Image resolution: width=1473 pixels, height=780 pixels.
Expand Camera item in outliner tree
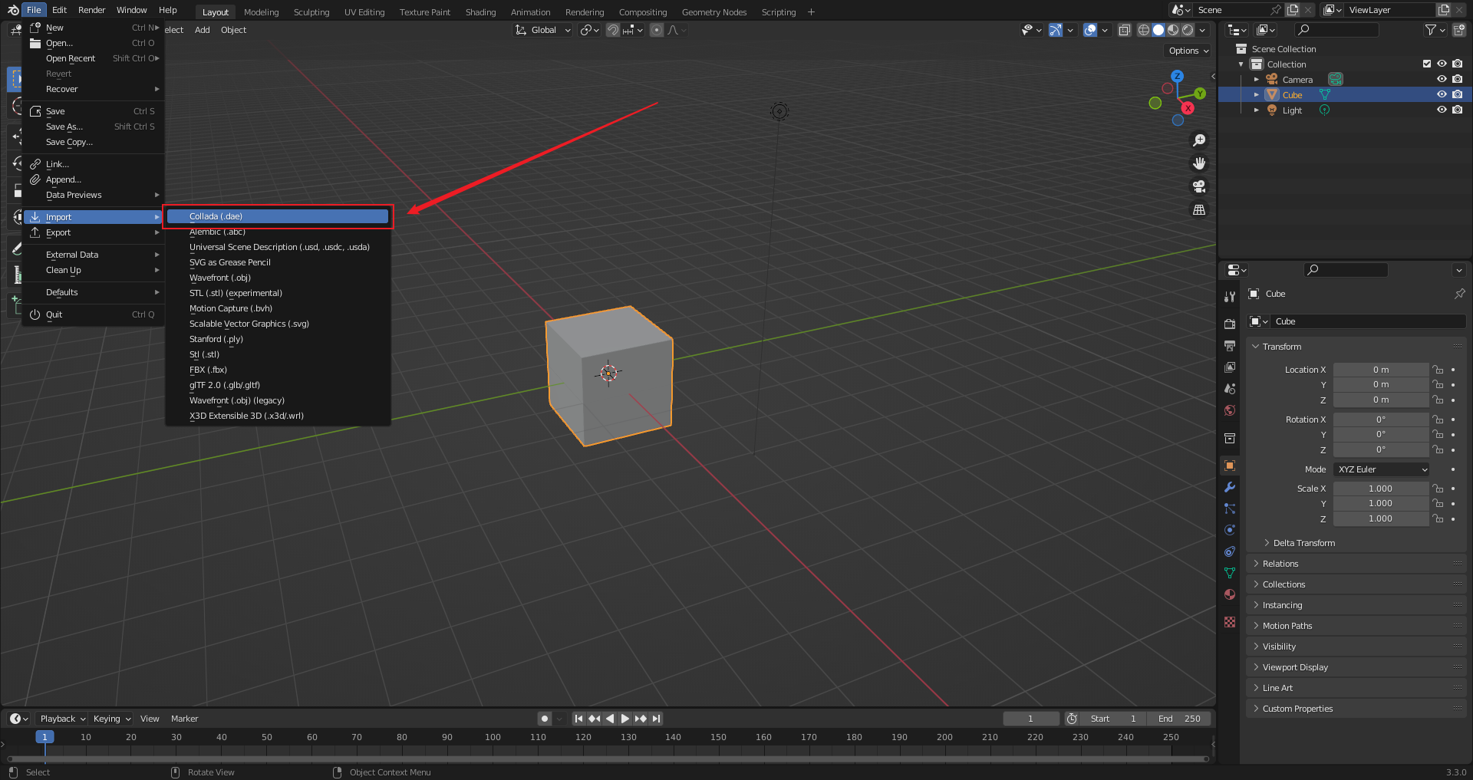tap(1256, 79)
